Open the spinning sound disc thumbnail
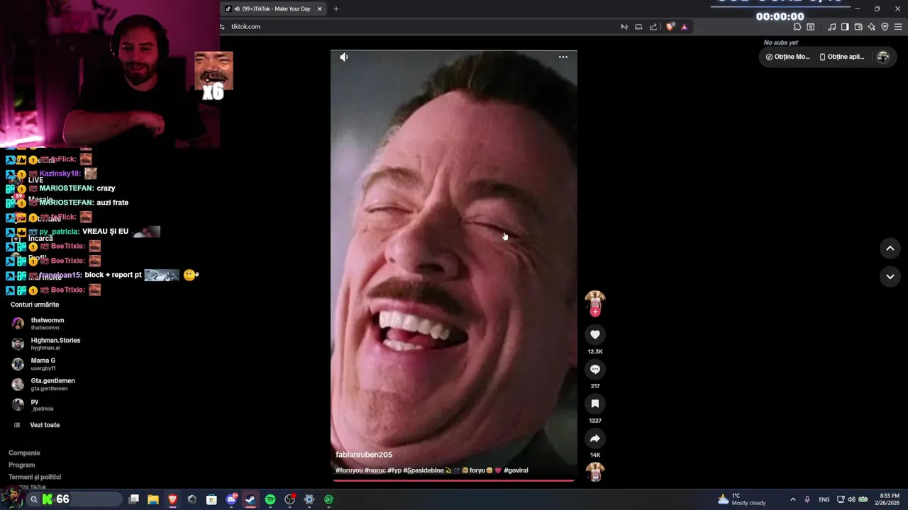Screen dimensions: 908x510 [595, 472]
